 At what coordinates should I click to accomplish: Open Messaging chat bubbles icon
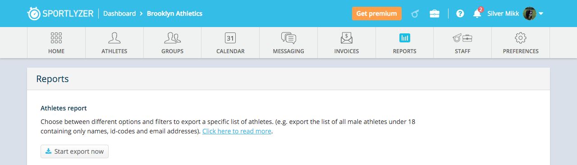288,38
